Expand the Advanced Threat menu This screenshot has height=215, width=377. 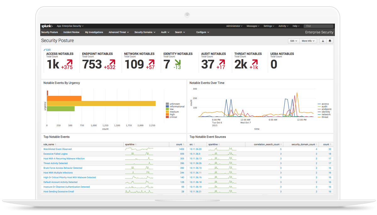tap(118, 32)
